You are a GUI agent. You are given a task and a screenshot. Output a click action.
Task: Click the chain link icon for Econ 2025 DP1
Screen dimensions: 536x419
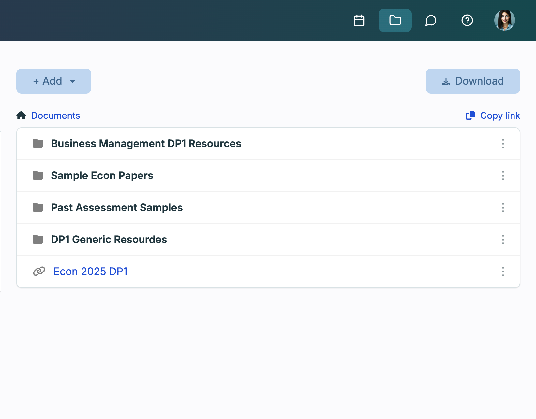[x=39, y=272]
